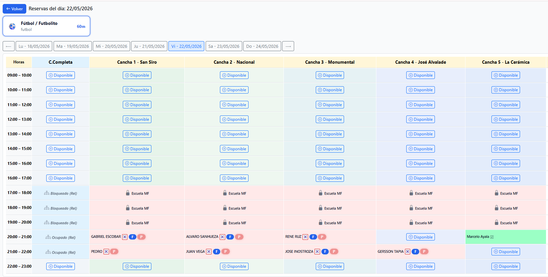This screenshot has height=277, width=548.
Task: Click pink P badge for JOSE INOSTROZA
Action: tap(334, 251)
